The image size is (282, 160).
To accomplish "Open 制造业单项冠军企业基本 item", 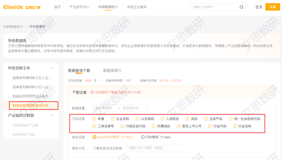I will 32,96.
